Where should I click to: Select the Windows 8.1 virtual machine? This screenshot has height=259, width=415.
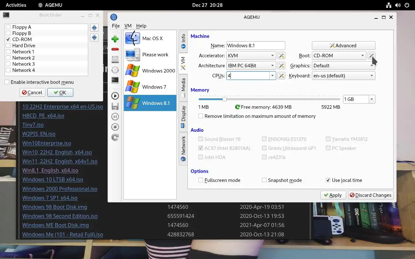[x=150, y=103]
